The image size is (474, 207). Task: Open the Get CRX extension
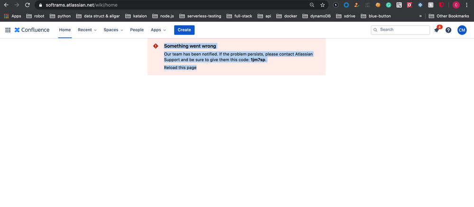click(x=367, y=5)
